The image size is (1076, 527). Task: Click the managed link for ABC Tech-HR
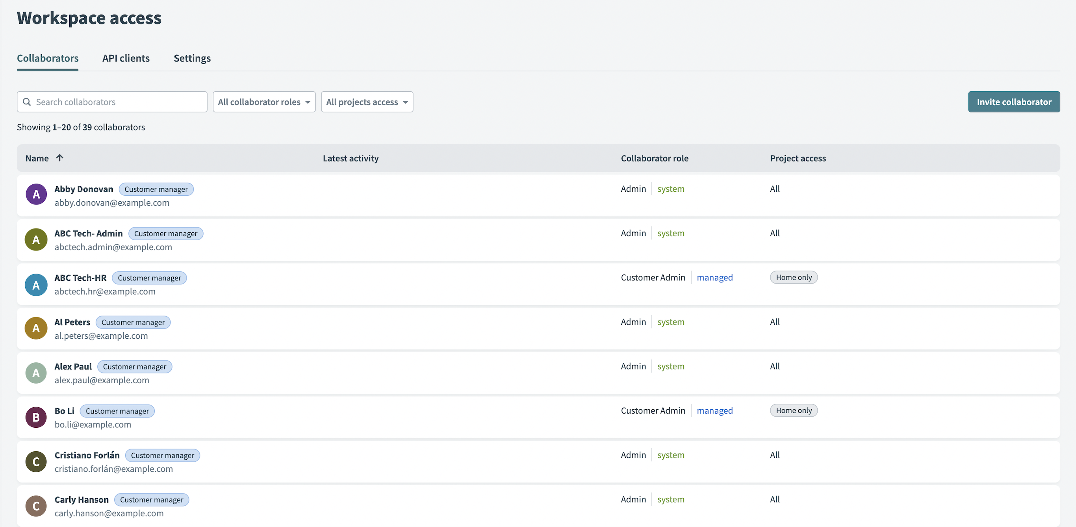(715, 277)
